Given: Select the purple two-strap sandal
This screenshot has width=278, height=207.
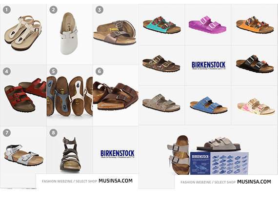Looking at the screenshot, I should coord(207,25).
